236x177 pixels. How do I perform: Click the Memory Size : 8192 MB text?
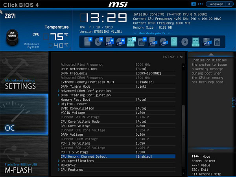(153, 28)
